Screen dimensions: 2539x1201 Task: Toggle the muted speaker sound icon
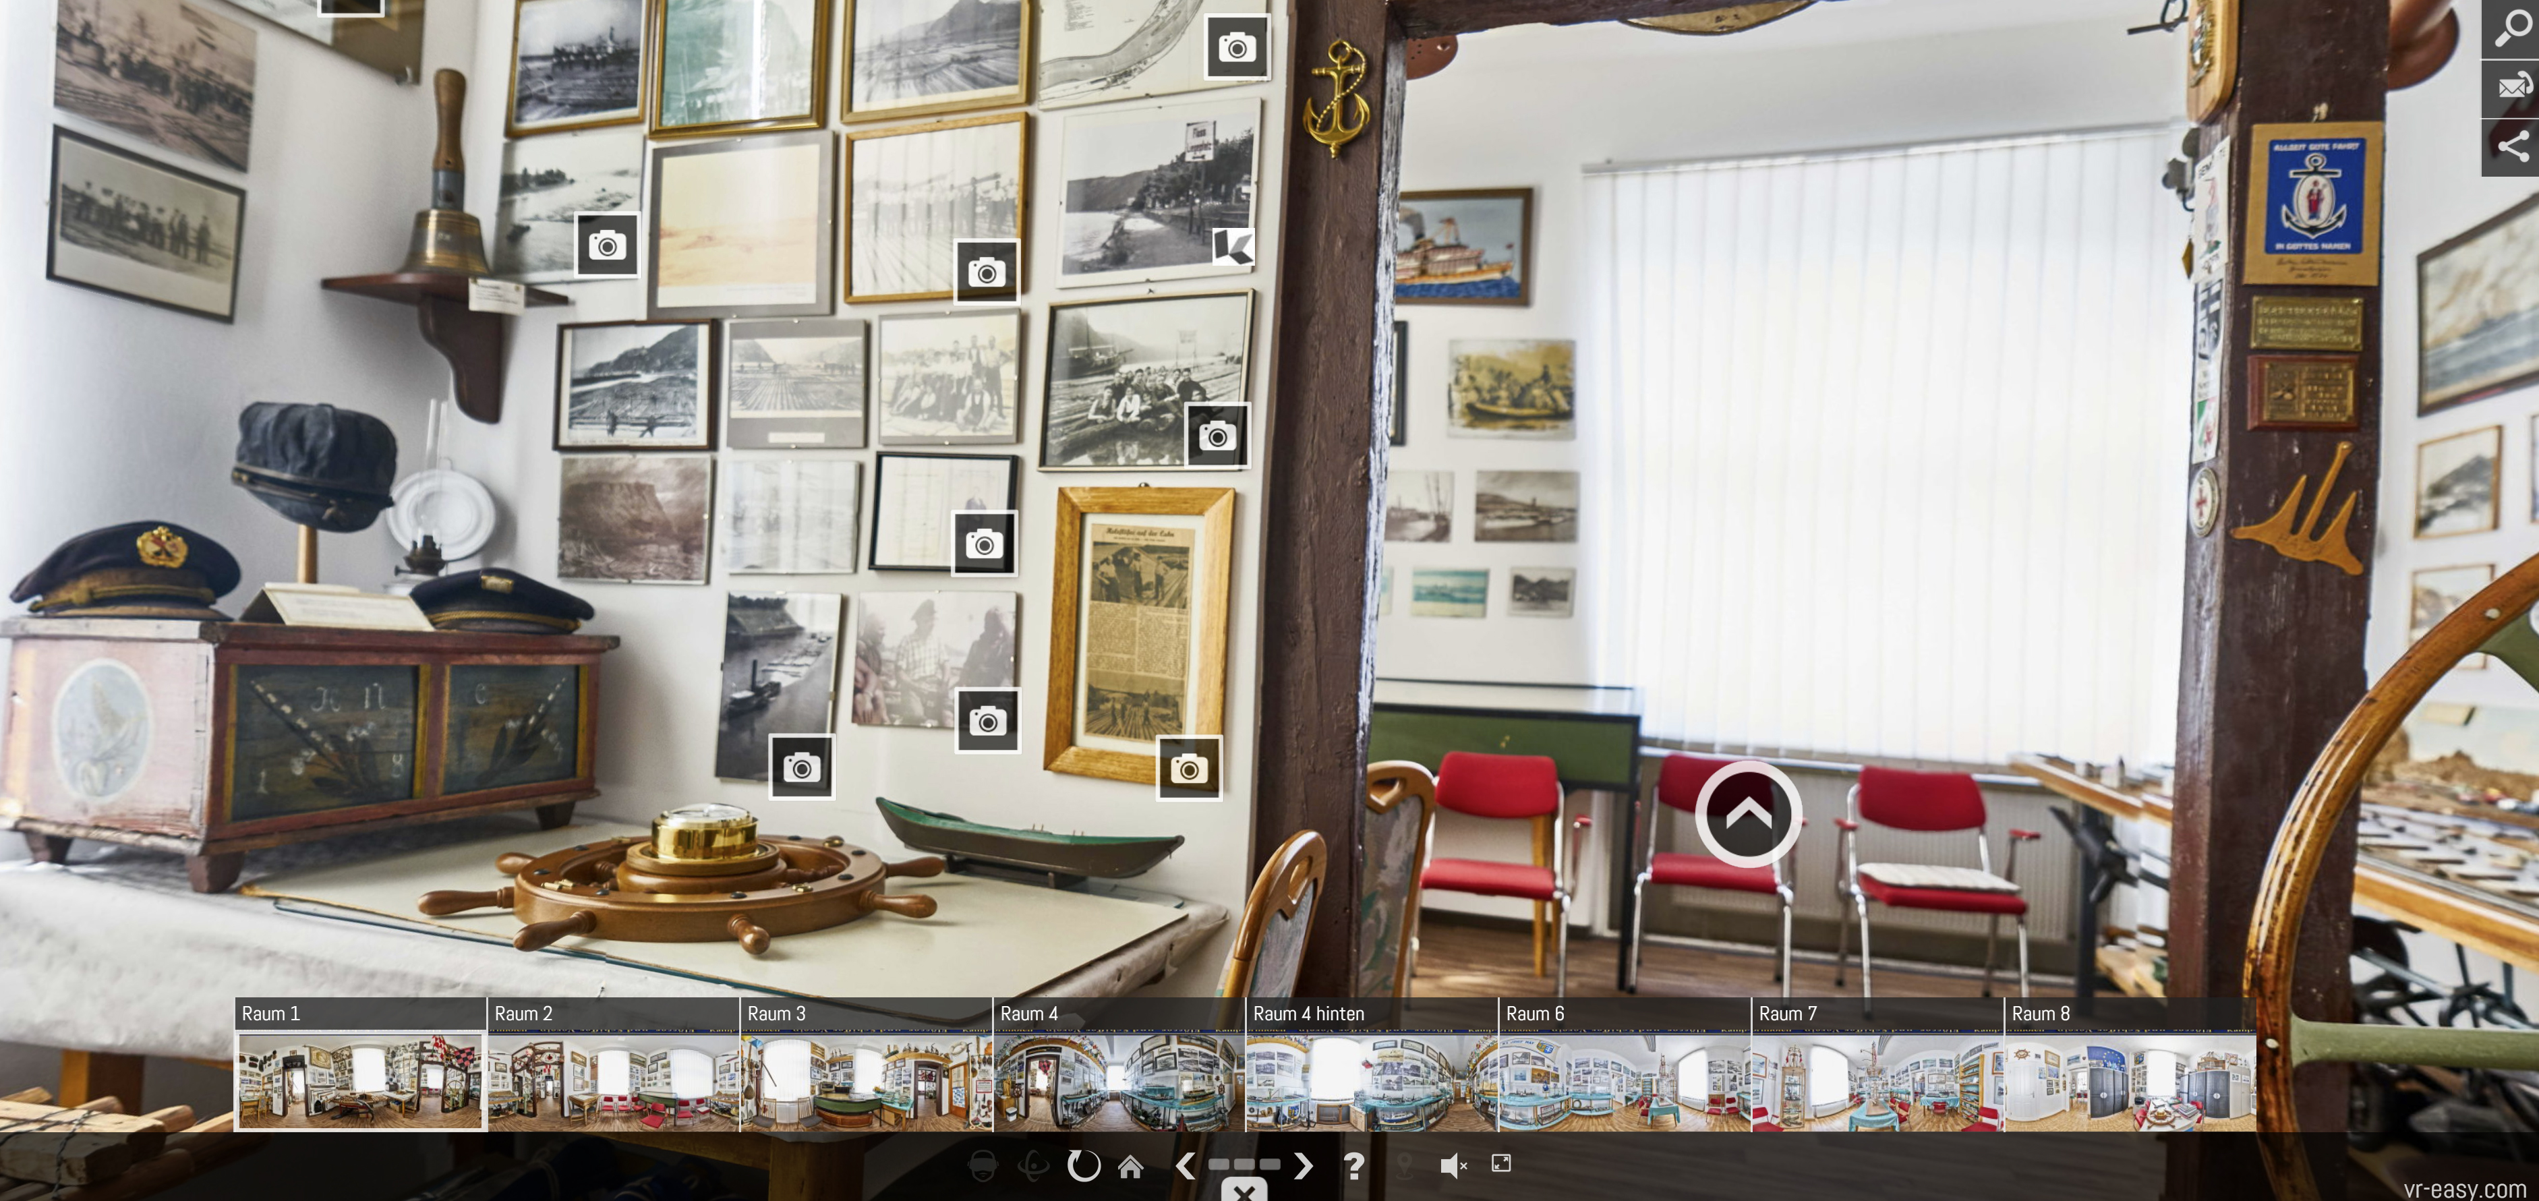click(1453, 1167)
